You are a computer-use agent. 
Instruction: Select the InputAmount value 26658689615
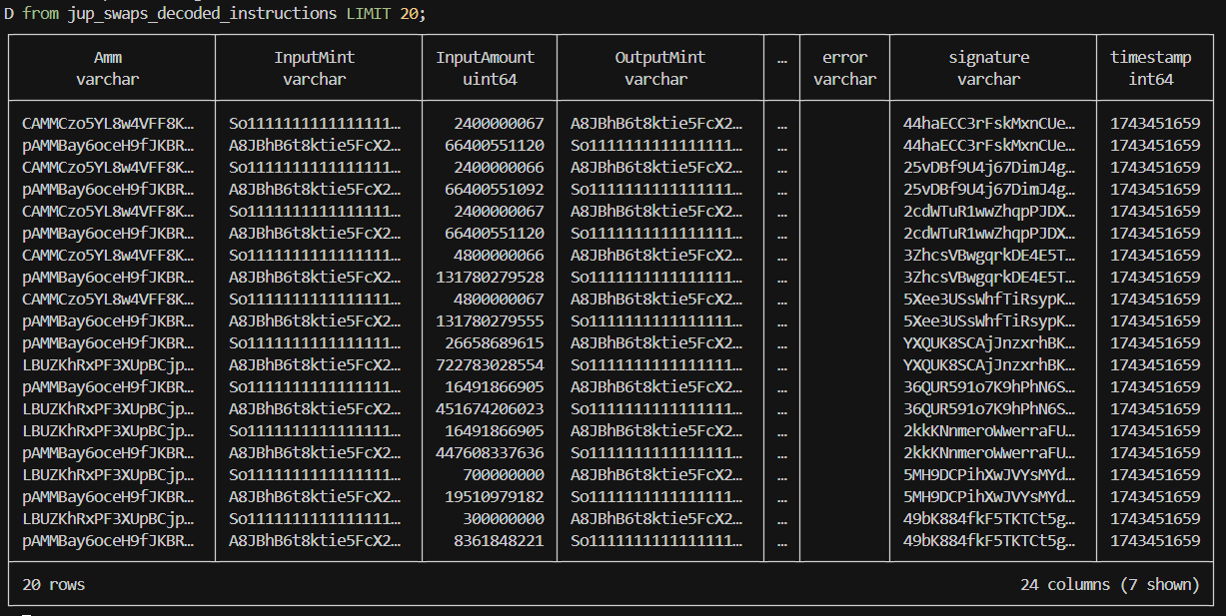(494, 342)
